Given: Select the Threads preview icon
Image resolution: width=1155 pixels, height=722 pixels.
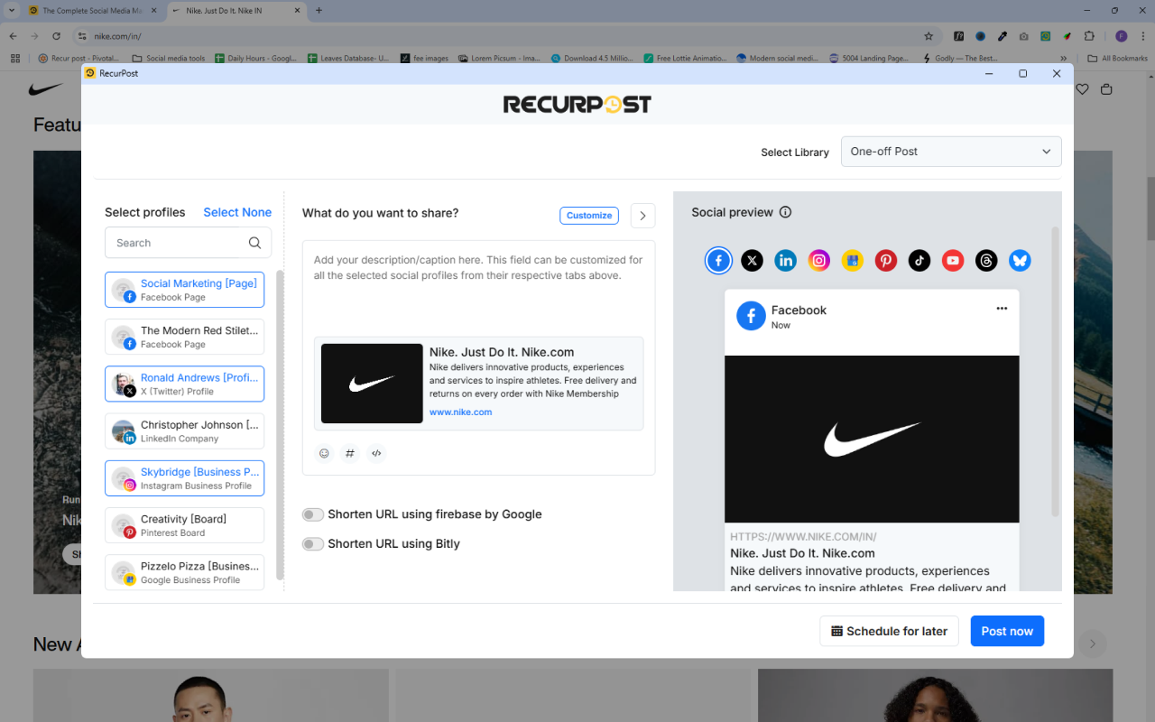Looking at the screenshot, I should pyautogui.click(x=985, y=260).
